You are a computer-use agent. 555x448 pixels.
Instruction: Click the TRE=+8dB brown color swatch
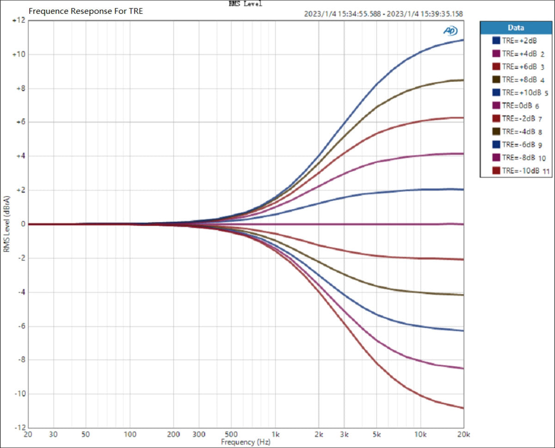(496, 79)
